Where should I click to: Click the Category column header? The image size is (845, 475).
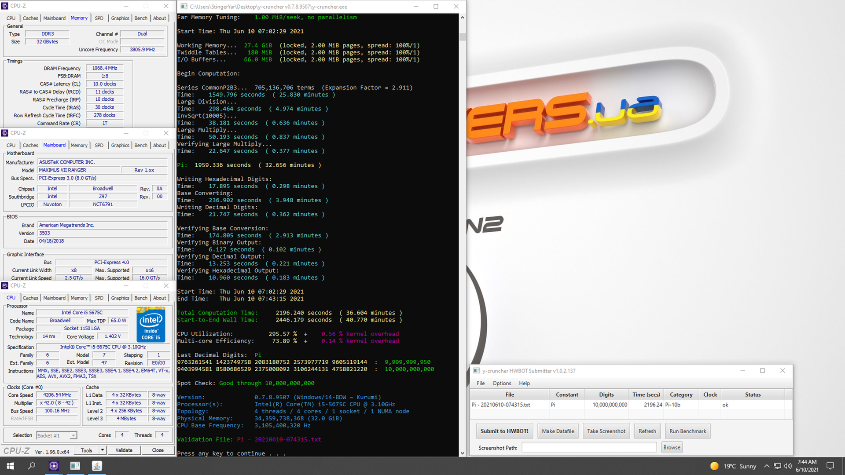pos(681,395)
